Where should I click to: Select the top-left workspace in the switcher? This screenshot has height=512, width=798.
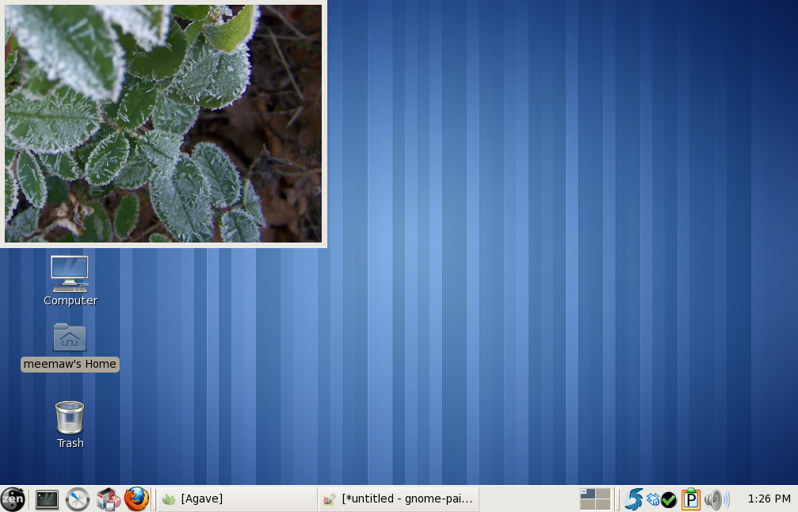point(587,493)
